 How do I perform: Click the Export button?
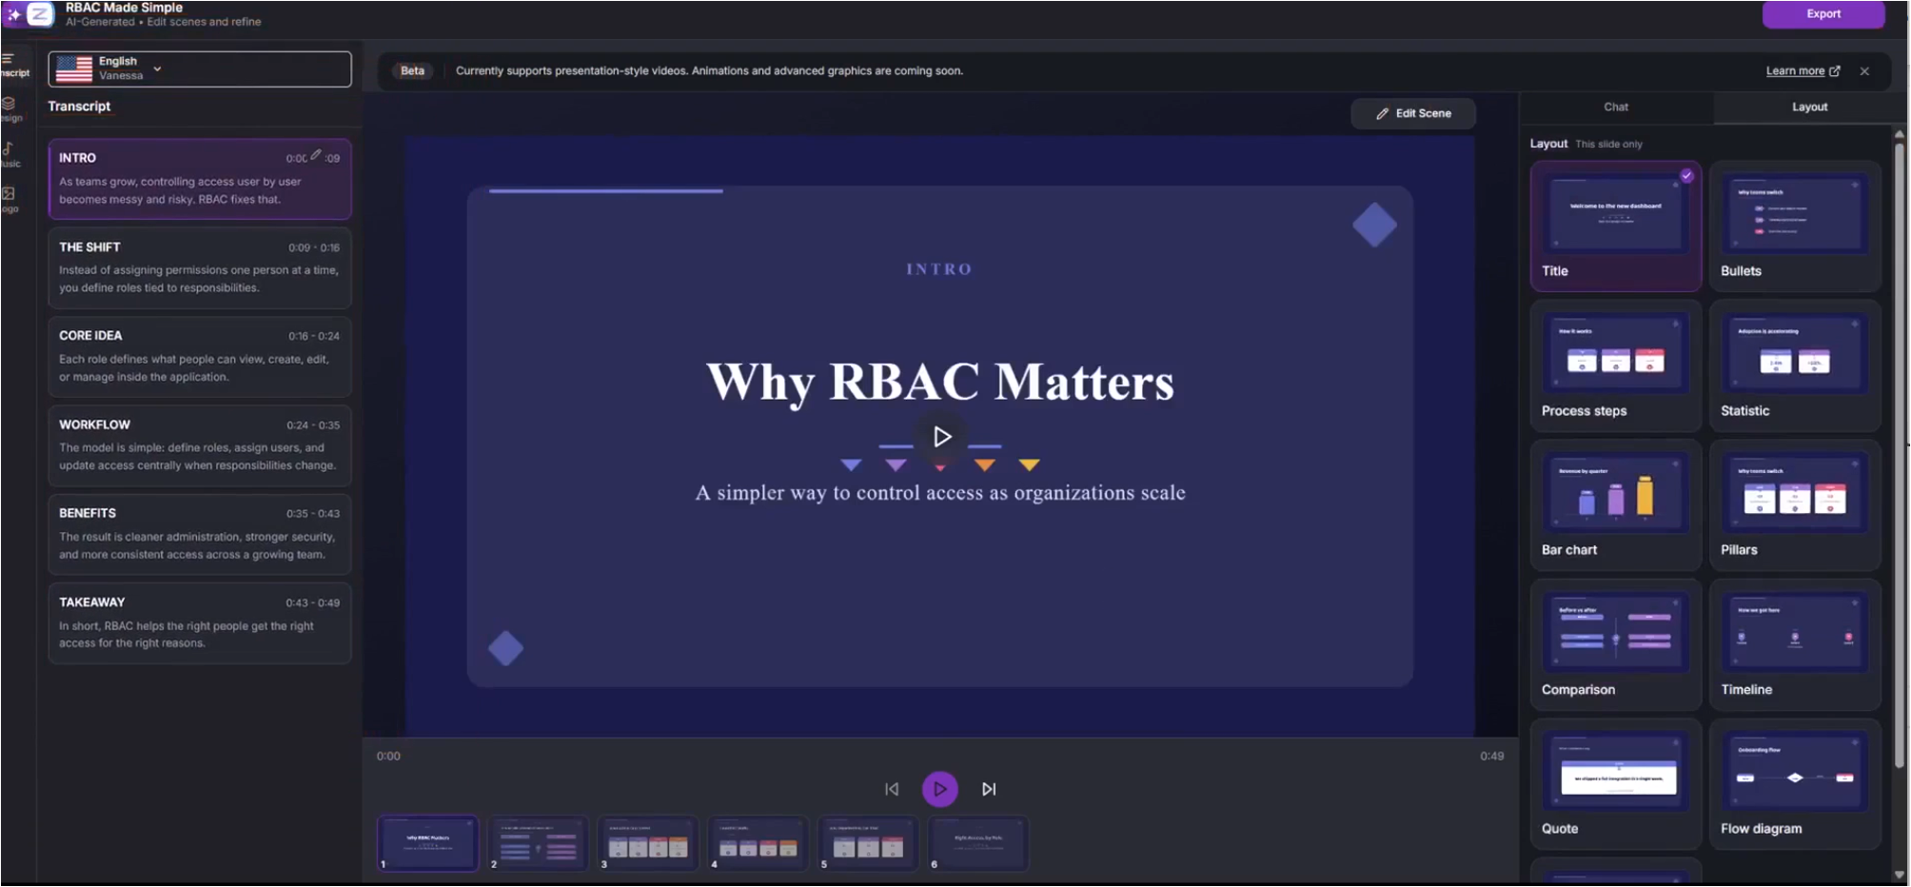click(x=1822, y=13)
